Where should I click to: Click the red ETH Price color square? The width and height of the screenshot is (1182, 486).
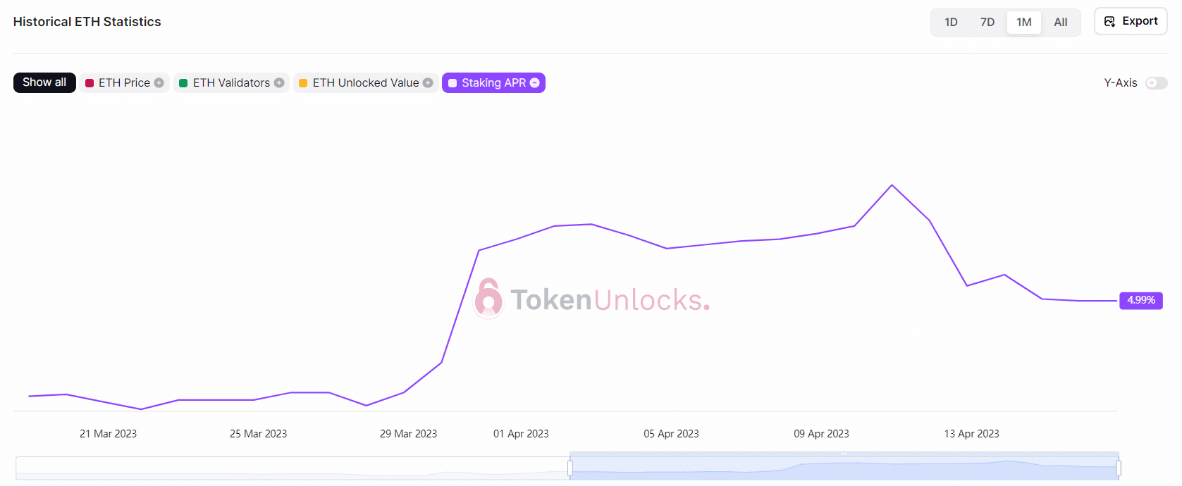(x=90, y=83)
